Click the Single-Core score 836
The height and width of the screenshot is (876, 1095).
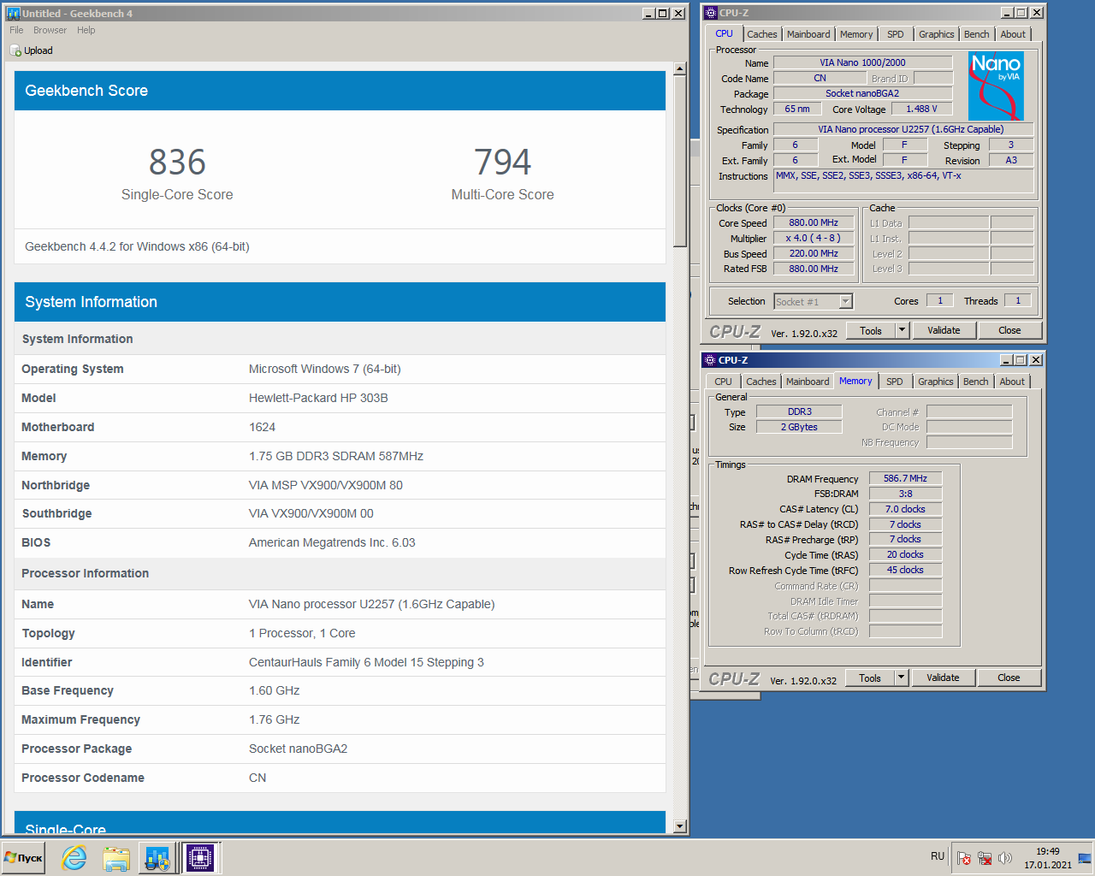coord(177,162)
